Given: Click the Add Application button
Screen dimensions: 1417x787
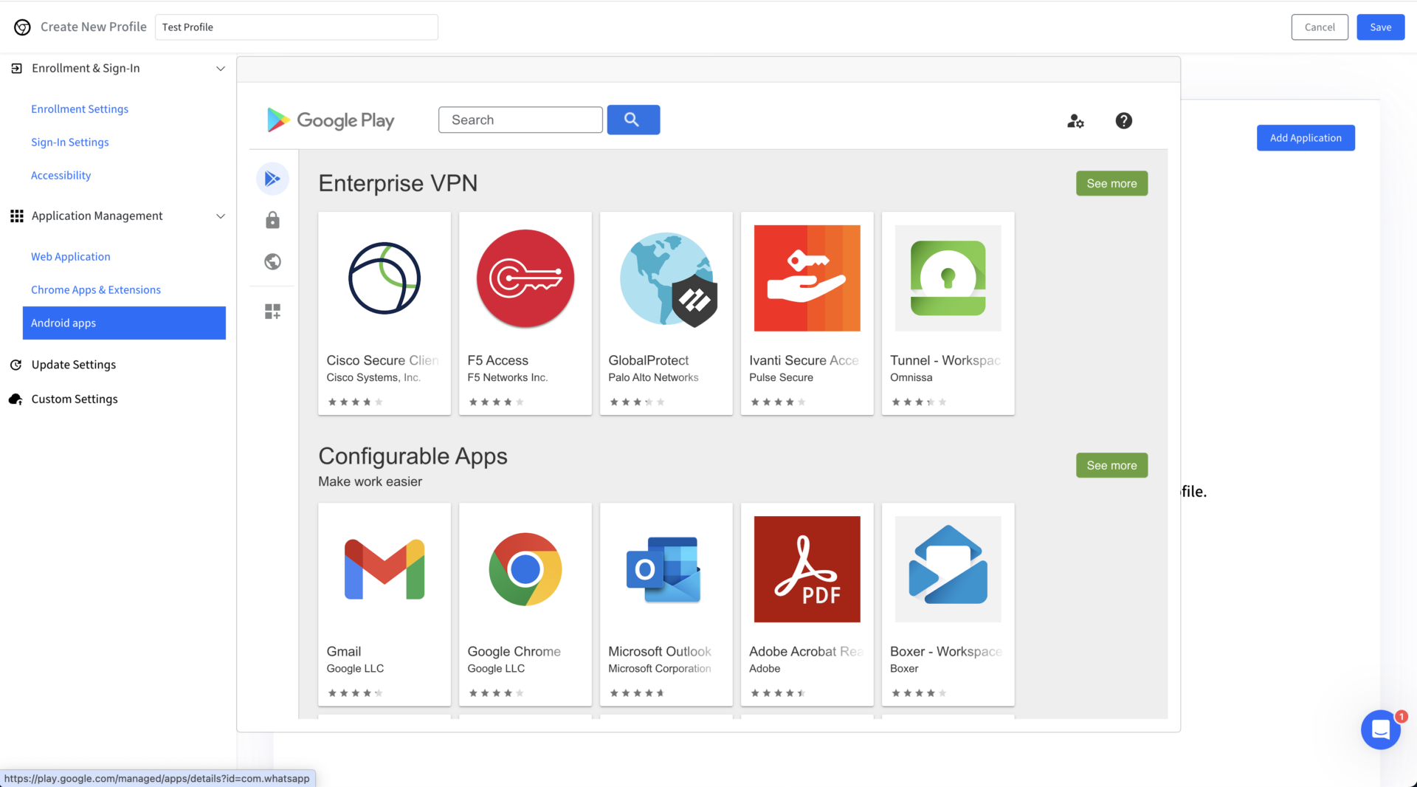Looking at the screenshot, I should (x=1305, y=137).
